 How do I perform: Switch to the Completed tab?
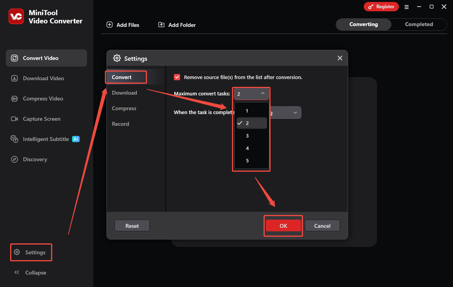point(419,24)
